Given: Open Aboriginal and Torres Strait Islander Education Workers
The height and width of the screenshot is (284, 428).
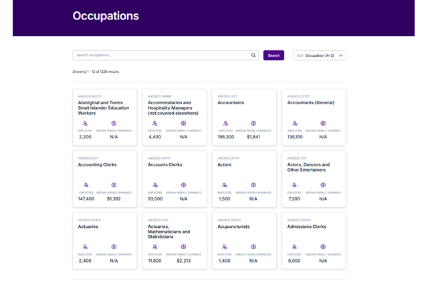Looking at the screenshot, I should pos(104,108).
